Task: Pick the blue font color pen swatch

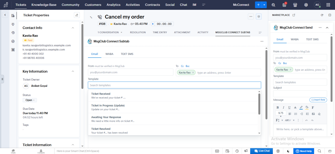Action: (x=301, y=108)
